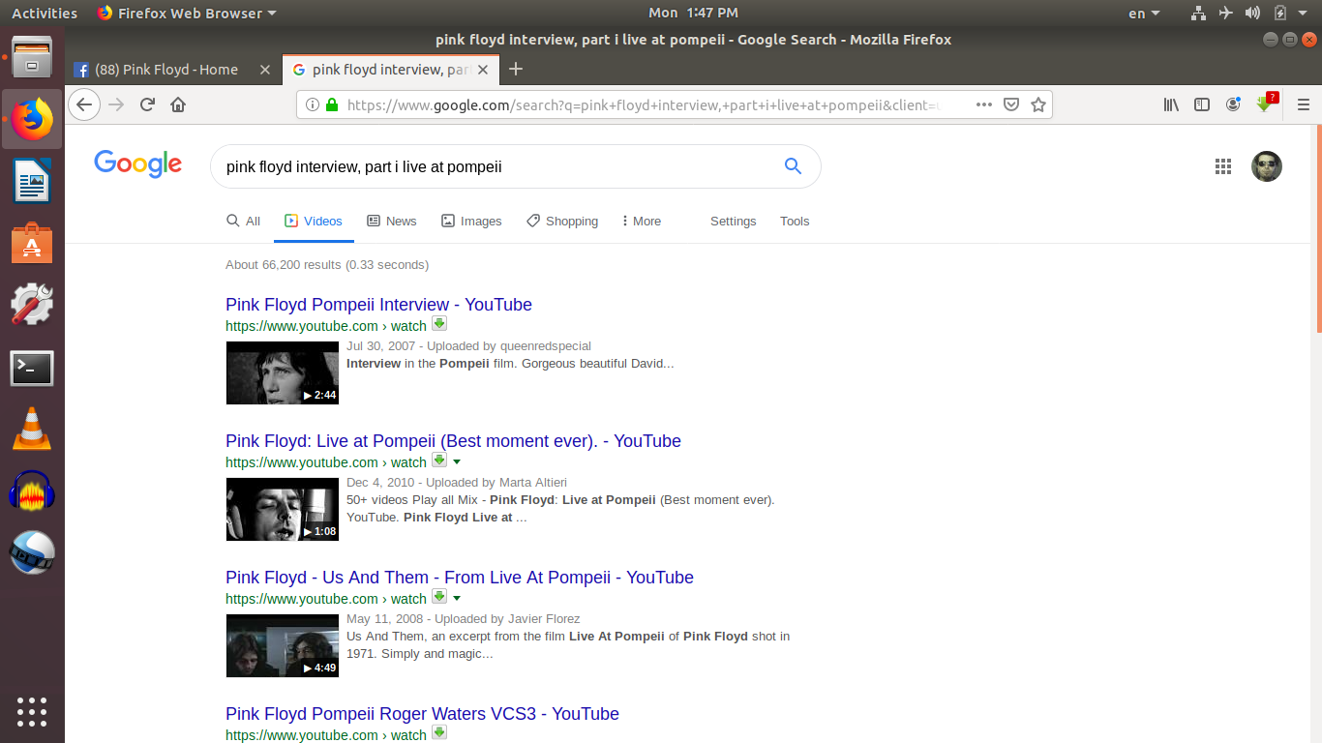Viewport: 1322px width, 743px height.
Task: Expand dropdown arrow beside Us And Them URL
Action: pos(457,599)
